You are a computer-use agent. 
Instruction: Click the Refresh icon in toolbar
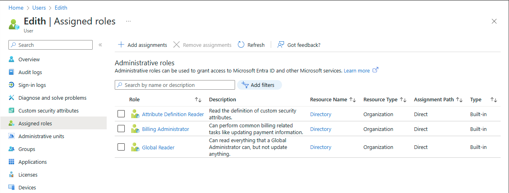(x=241, y=45)
